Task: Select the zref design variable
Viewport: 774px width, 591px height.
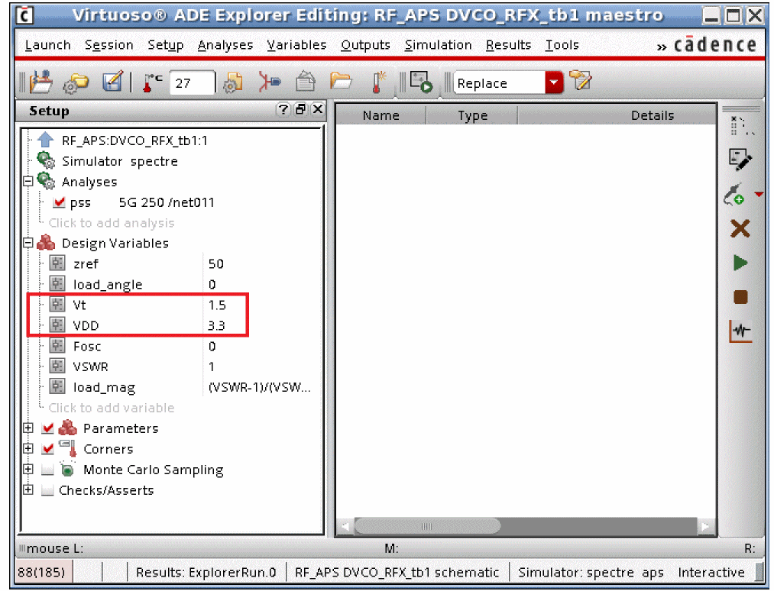Action: 86,264
